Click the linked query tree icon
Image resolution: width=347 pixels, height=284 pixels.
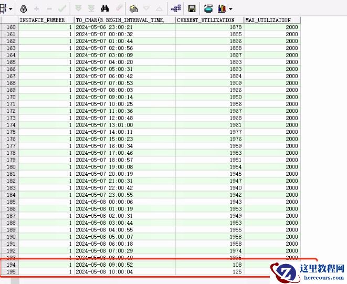[176, 8]
